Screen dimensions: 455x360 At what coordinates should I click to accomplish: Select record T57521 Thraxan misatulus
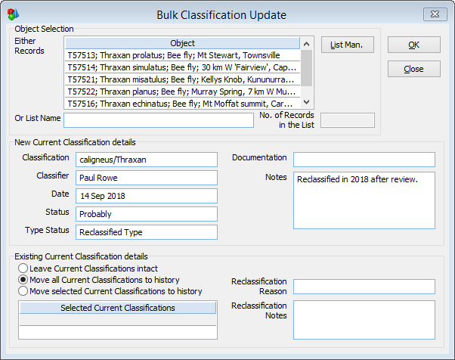point(182,79)
